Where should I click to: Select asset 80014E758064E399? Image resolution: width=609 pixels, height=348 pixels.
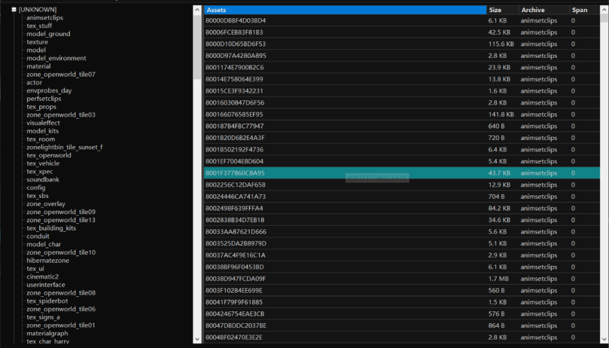coord(402,79)
